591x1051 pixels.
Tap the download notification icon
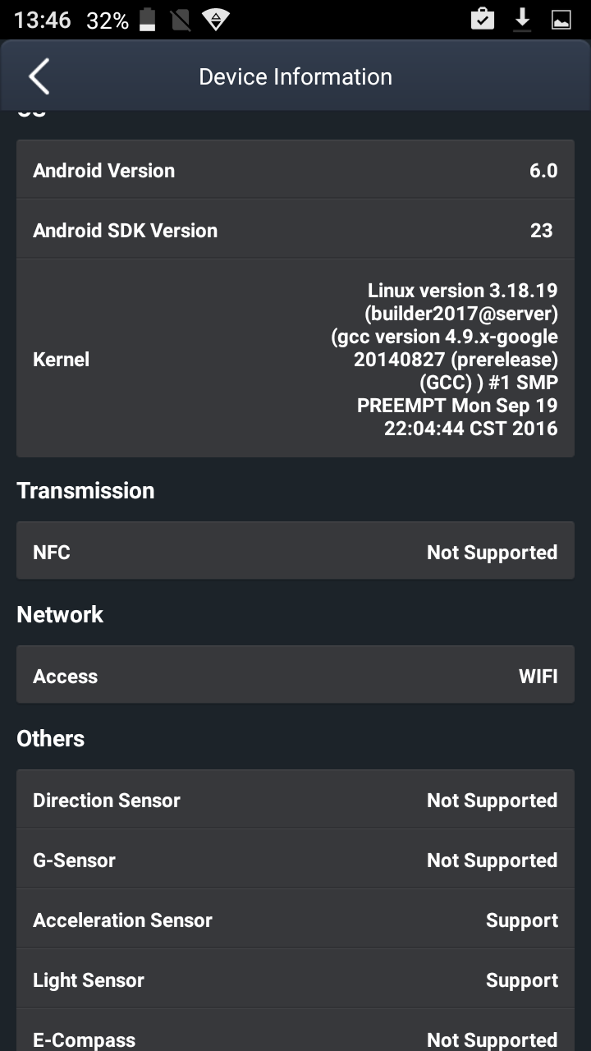pos(522,20)
